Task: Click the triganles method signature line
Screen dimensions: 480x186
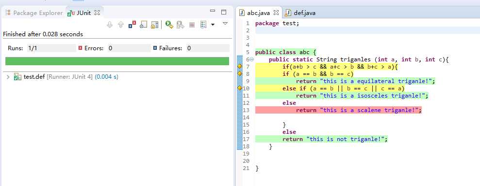Action: click(359, 59)
